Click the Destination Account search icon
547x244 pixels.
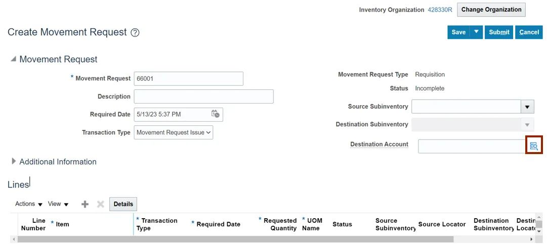[x=534, y=146]
